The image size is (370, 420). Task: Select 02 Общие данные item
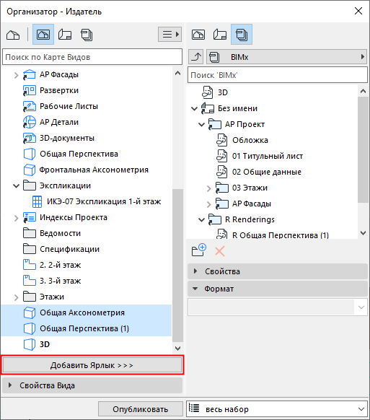267,172
